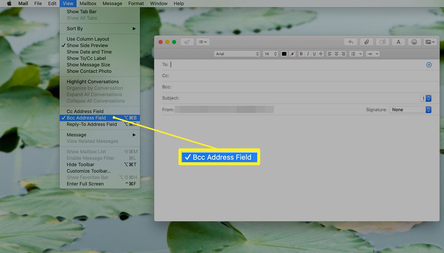
Task: Uncheck Show Side Preview
Action: tap(100, 46)
